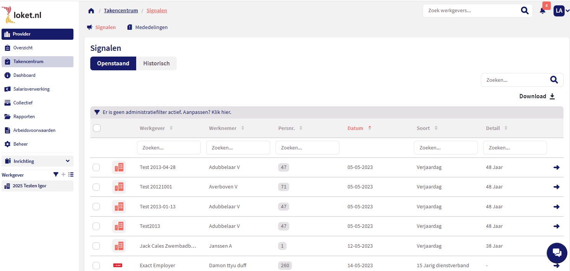Open the chat support bubble
The height and width of the screenshot is (271, 570).
[557, 252]
